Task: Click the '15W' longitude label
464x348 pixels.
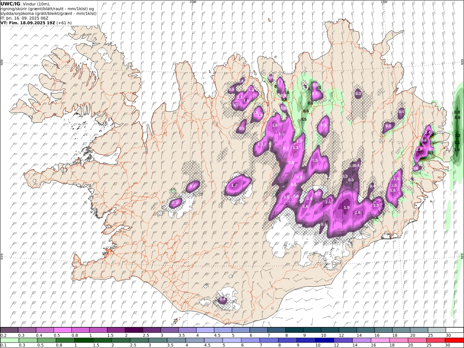Action: 384,2
